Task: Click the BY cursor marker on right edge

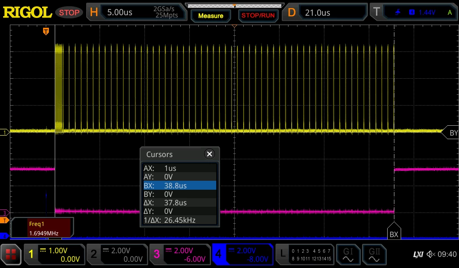Action: click(x=451, y=133)
